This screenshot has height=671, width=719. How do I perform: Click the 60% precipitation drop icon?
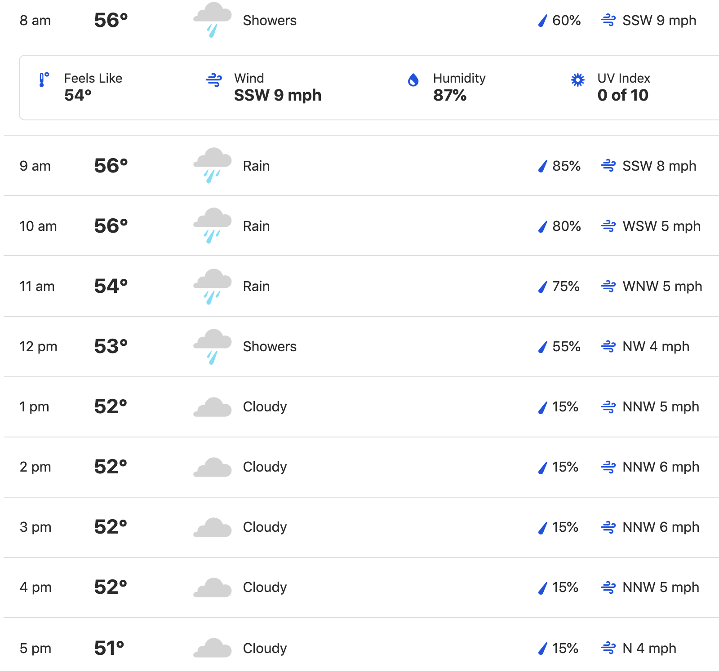tap(542, 20)
